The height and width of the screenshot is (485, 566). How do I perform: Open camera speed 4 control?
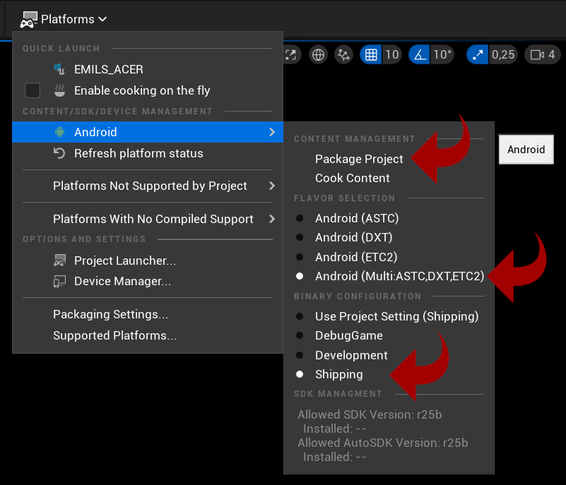543,55
